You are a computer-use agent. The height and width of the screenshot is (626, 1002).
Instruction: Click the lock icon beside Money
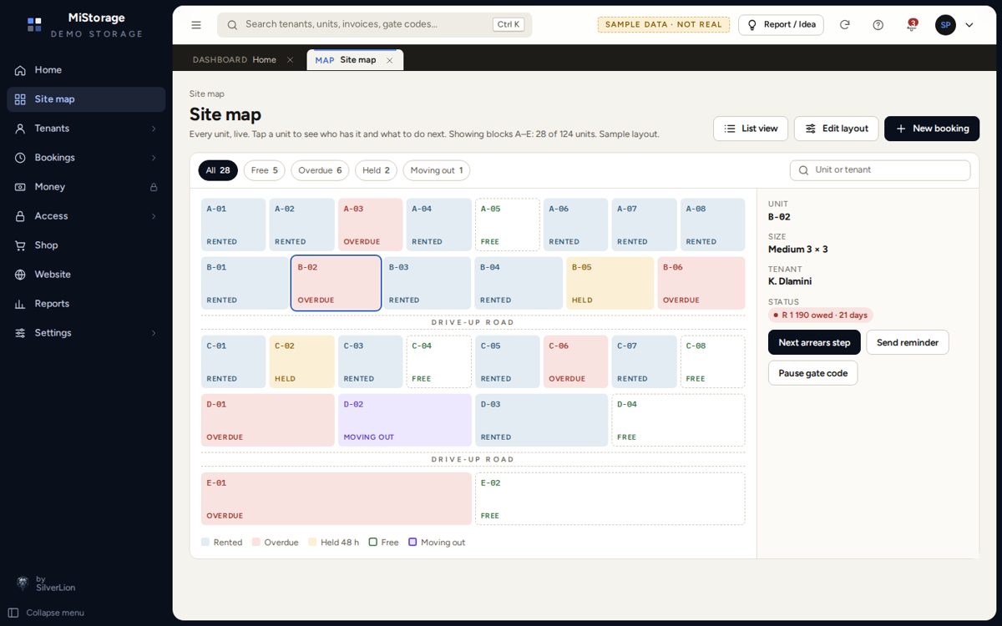tap(154, 187)
